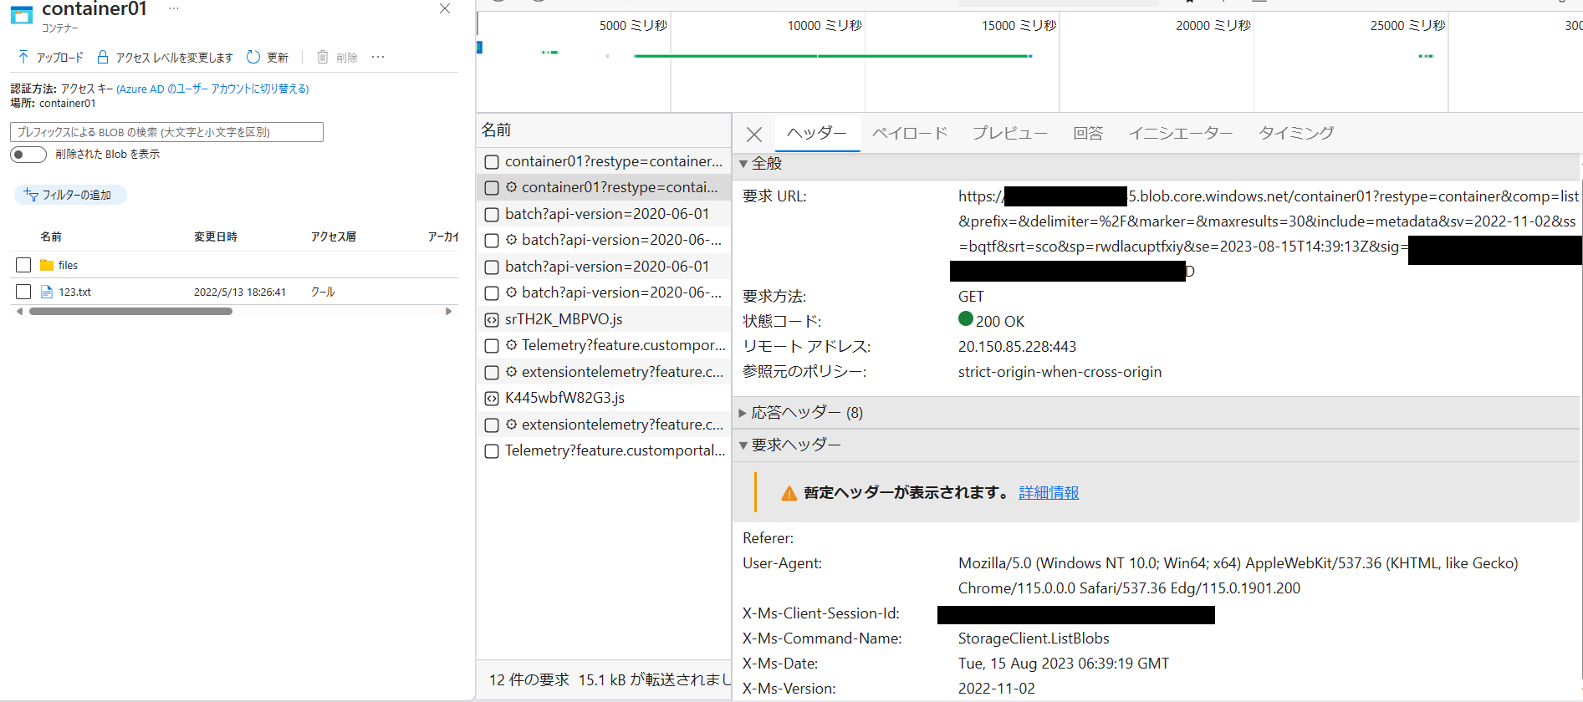Viewport: 1583px width, 702px height.
Task: Check the files folder checkbox
Action: coord(23,265)
